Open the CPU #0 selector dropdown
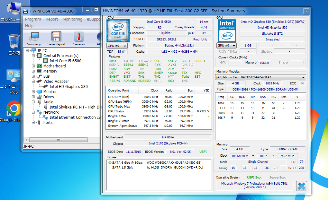 pos(117,46)
